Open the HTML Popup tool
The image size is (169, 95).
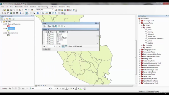pos(43,13)
